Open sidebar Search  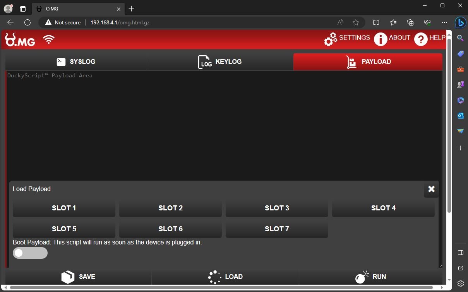click(460, 38)
